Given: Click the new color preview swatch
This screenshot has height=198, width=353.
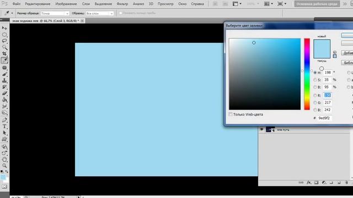Looking at the screenshot, I should click(322, 44).
